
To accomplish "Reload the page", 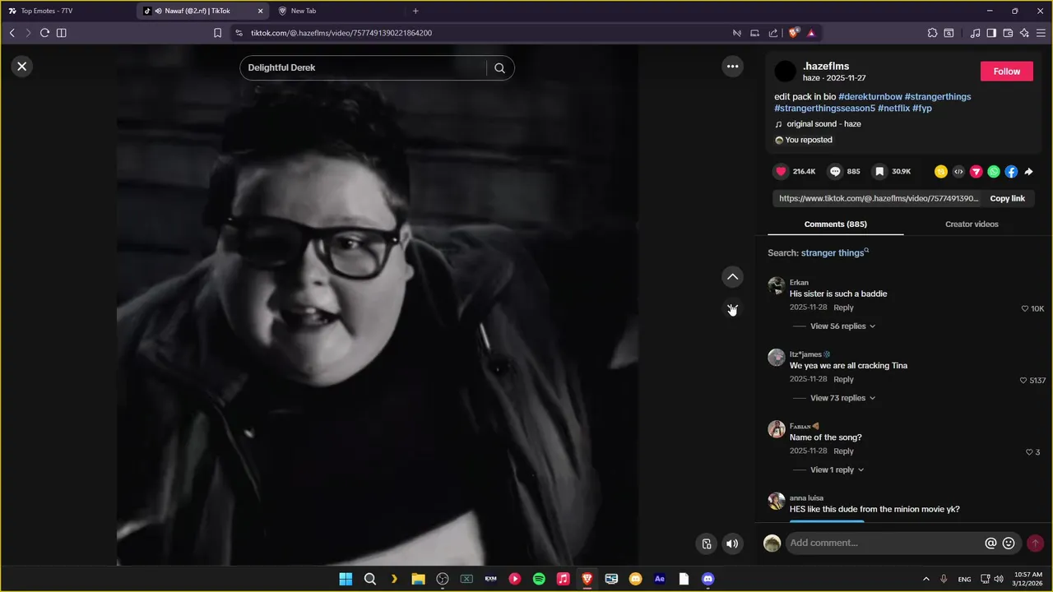I will point(44,33).
